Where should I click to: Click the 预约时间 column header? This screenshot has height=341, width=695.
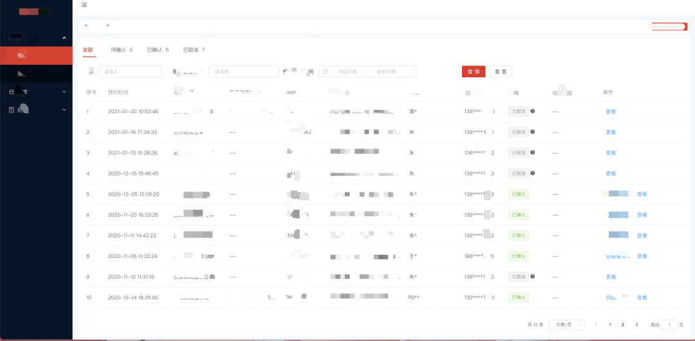[x=118, y=92]
